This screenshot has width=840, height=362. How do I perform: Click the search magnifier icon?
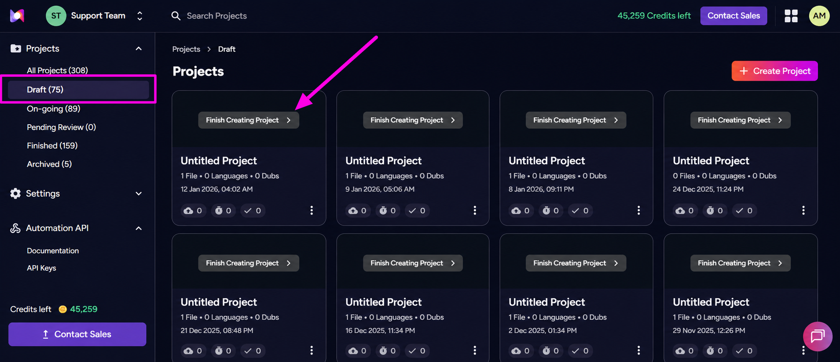[176, 16]
